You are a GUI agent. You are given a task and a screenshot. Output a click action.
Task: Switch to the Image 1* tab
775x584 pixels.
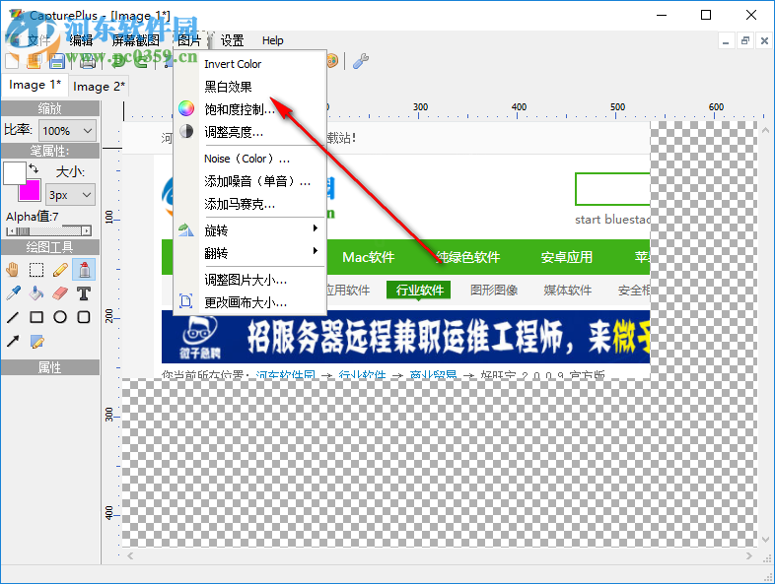(35, 85)
